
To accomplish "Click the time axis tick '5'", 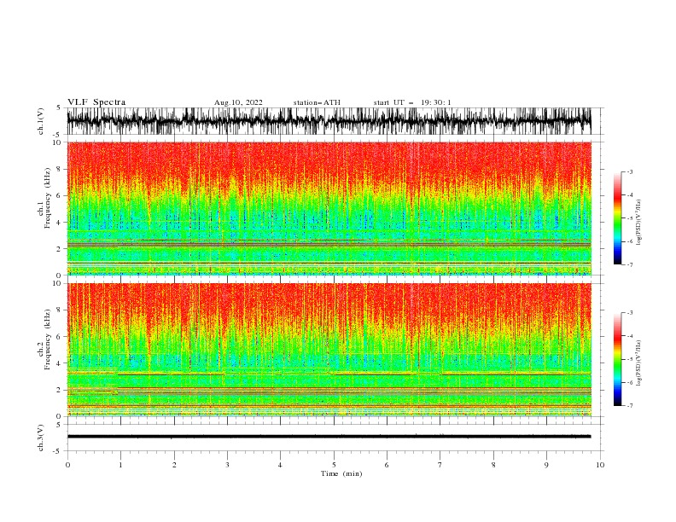I will tap(334, 465).
